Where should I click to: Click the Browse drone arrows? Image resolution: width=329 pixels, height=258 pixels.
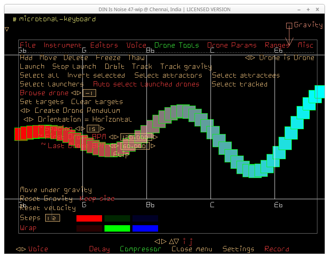(x=76, y=93)
